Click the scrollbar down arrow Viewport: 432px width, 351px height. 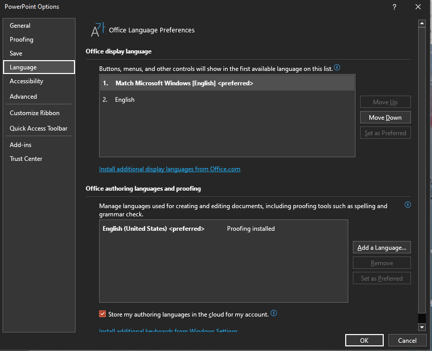pyautogui.click(x=422, y=327)
